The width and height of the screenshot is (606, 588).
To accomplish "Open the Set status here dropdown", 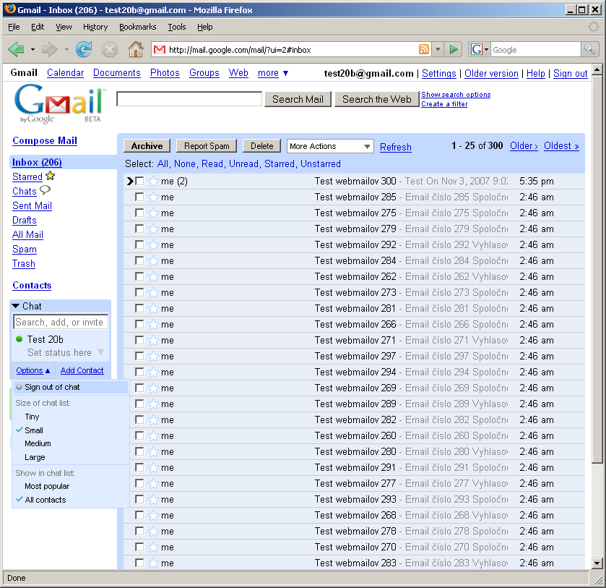I will pos(100,352).
